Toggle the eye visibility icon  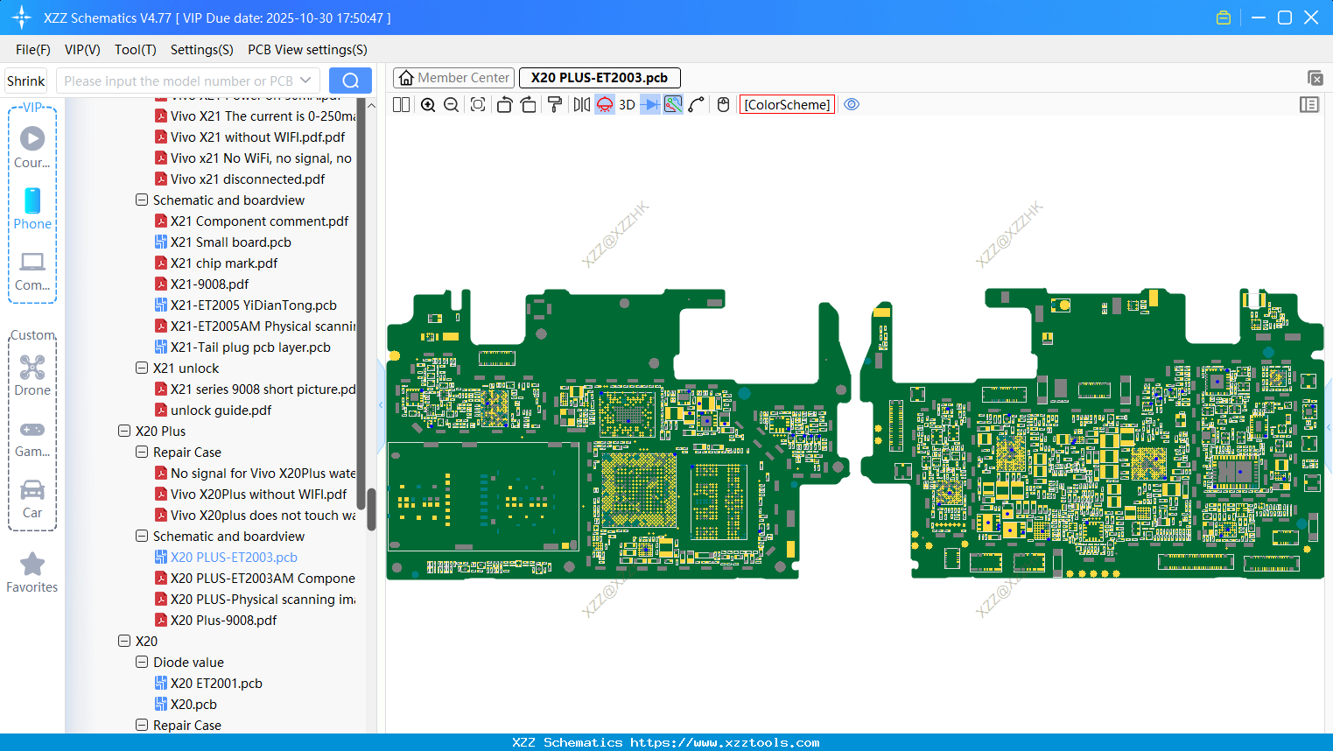(852, 105)
